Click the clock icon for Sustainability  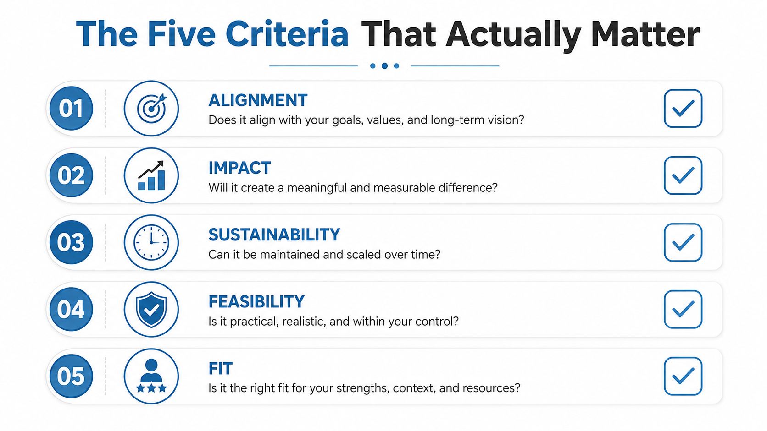click(x=151, y=242)
